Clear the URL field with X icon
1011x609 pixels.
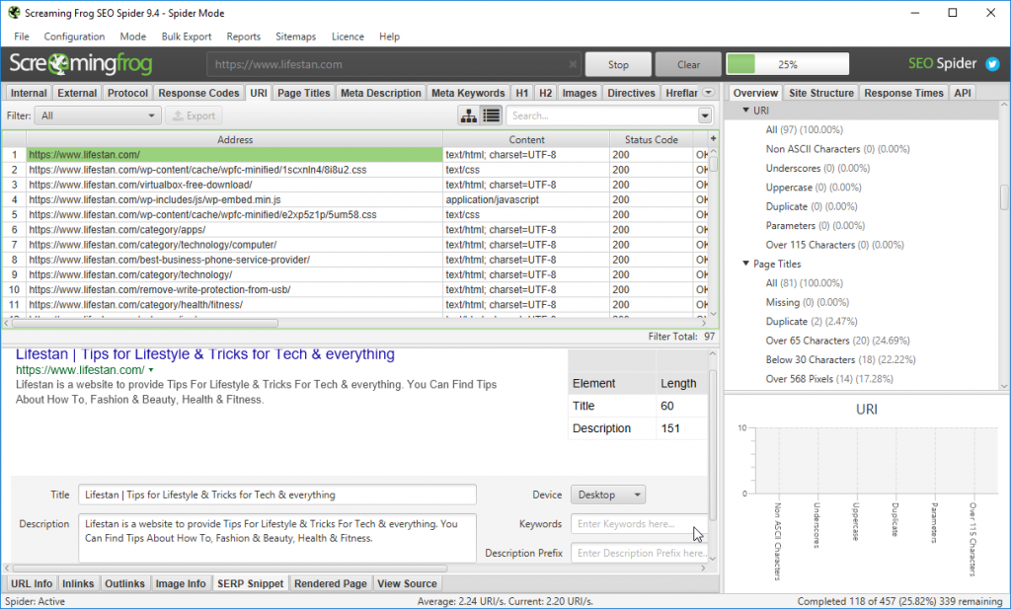tap(573, 64)
